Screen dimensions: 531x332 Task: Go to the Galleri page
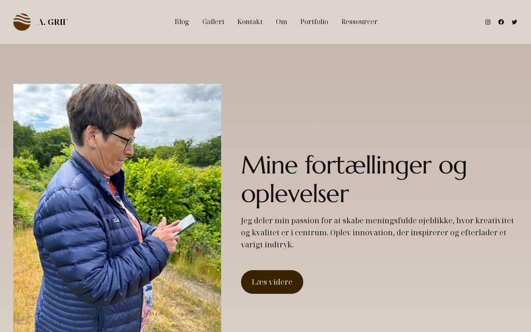[x=213, y=22]
